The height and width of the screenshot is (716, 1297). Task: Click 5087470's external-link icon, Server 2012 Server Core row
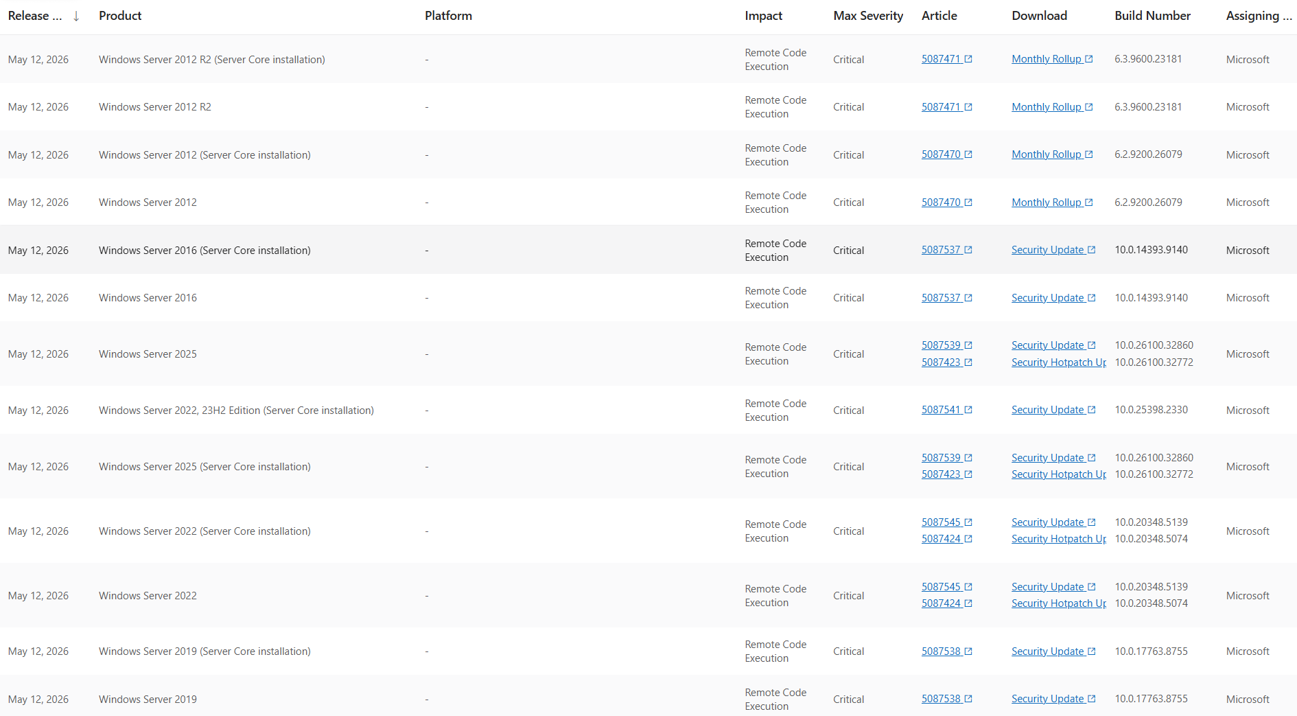[968, 154]
